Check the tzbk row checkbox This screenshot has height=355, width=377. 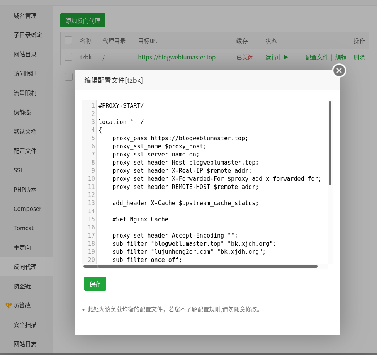68,57
